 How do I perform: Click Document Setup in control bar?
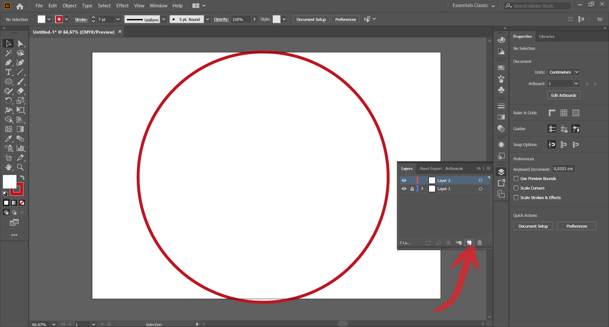pos(311,19)
